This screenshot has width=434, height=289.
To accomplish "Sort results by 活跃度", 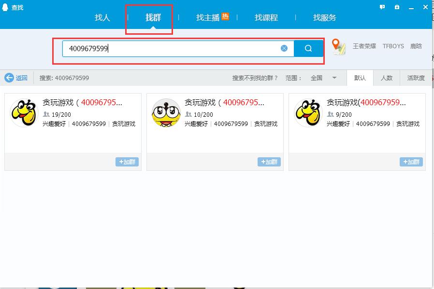I will pos(416,78).
